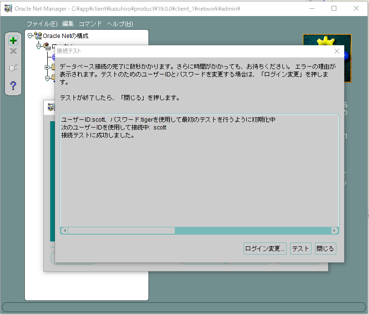The width and height of the screenshot is (369, 315).
Task: Click the Oracle Net configuration root icon
Action: (38, 36)
